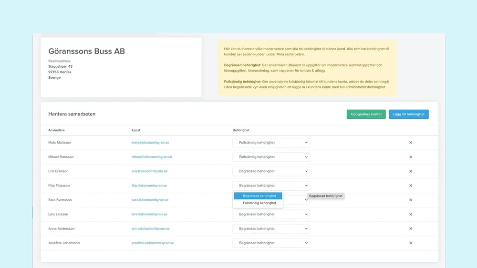Click the remove icon for Anna Andersson
Viewport: 477px width, 268px height.
tap(411, 228)
